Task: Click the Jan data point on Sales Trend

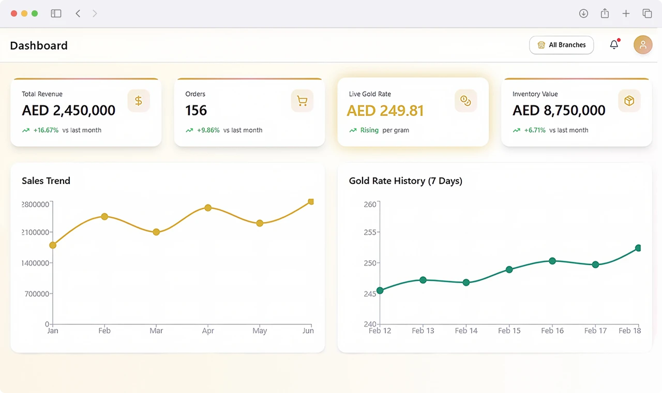Action: click(x=53, y=245)
